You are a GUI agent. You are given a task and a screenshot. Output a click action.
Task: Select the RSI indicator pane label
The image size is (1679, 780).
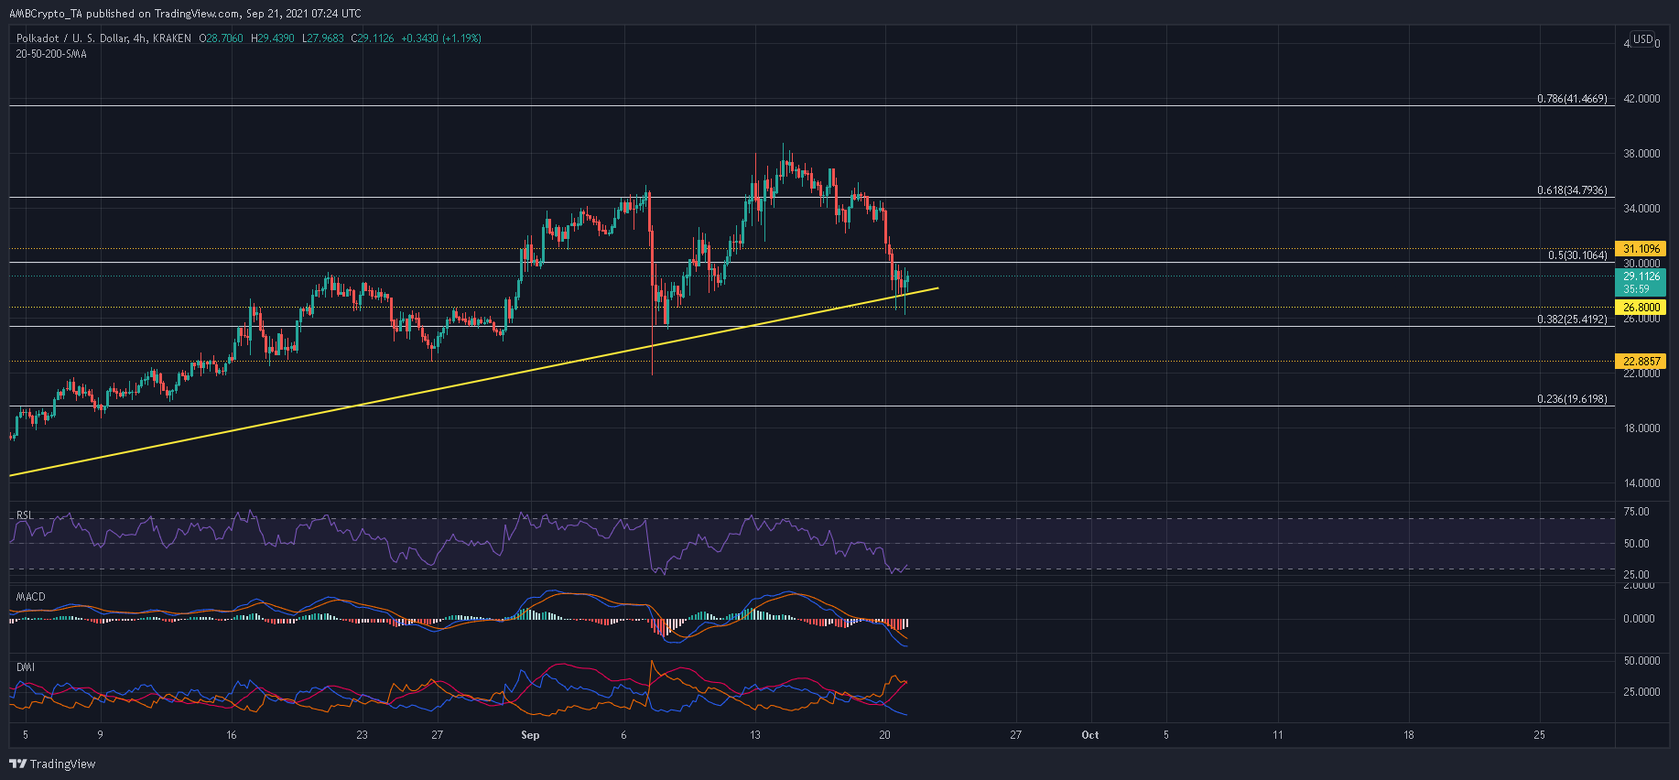[x=25, y=515]
